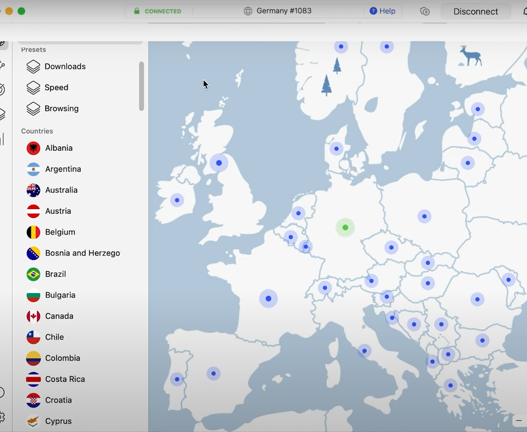The image size is (527, 432).
Task: Click the Moldova map pin
Action: [508, 280]
